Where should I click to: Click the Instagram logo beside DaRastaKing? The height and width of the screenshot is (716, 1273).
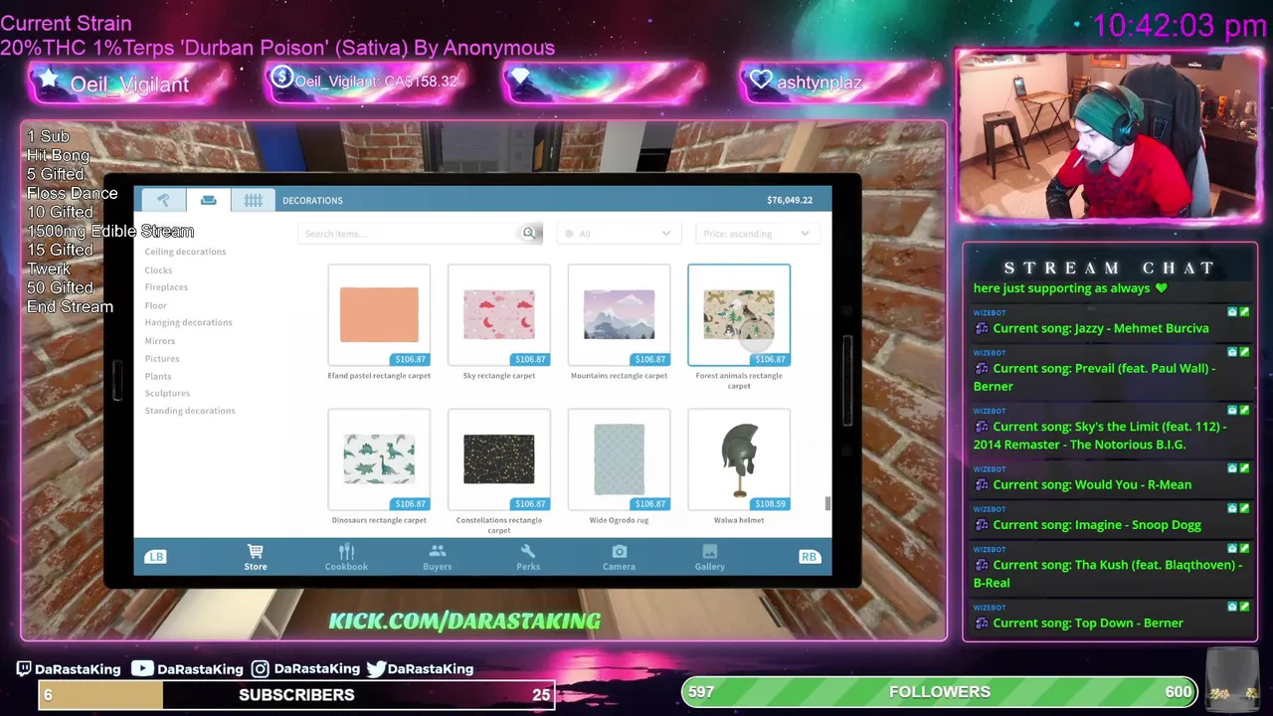point(260,669)
